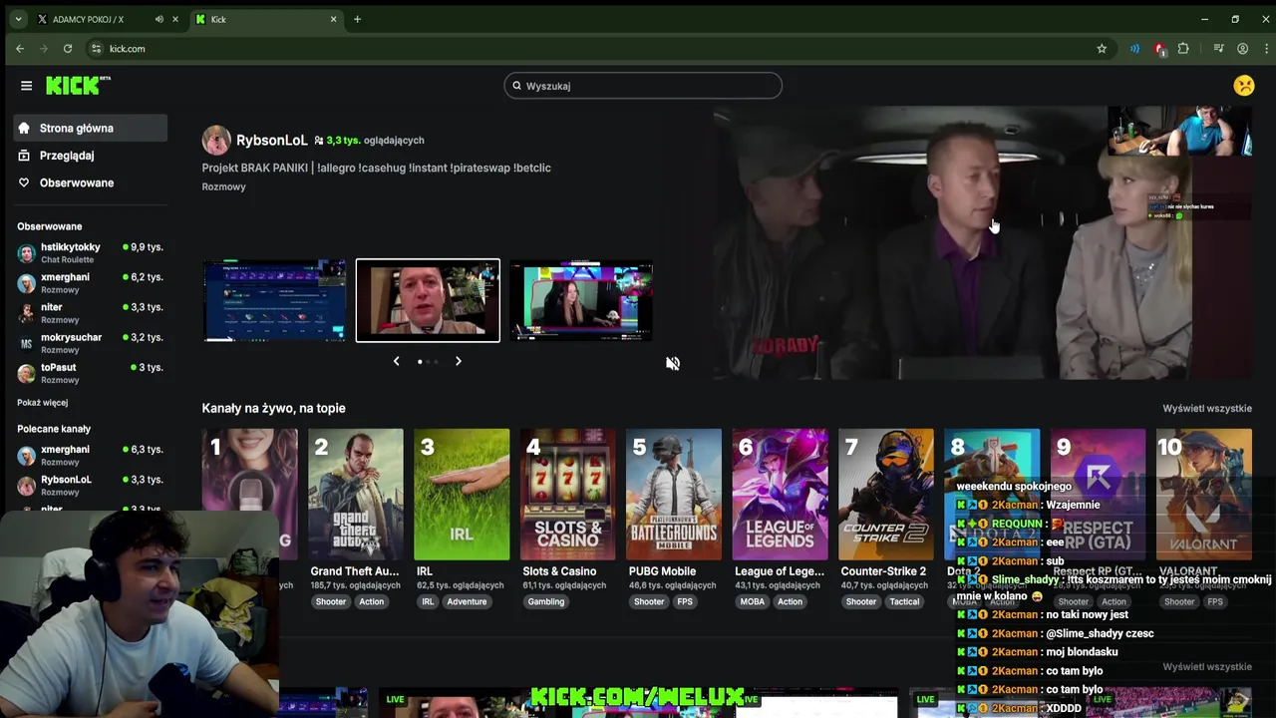This screenshot has height=718, width=1276.
Task: Click Adventure tag under IRL
Action: point(467,602)
